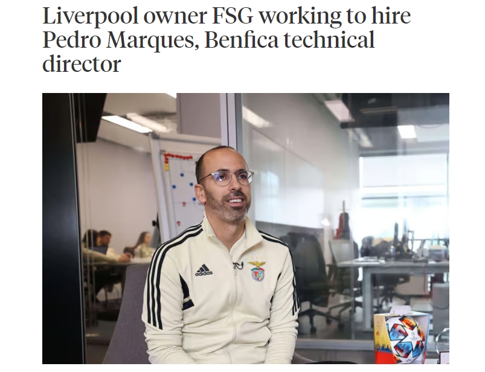This screenshot has height=372, width=485.
Task: Click the red magnets on the whiteboard
Action: [x=176, y=156]
